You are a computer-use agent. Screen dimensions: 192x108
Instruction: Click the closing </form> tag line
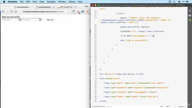click(103, 101)
